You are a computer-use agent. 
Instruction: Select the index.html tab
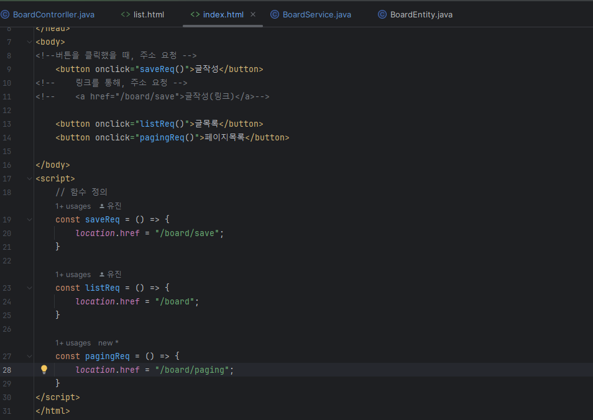pyautogui.click(x=223, y=14)
